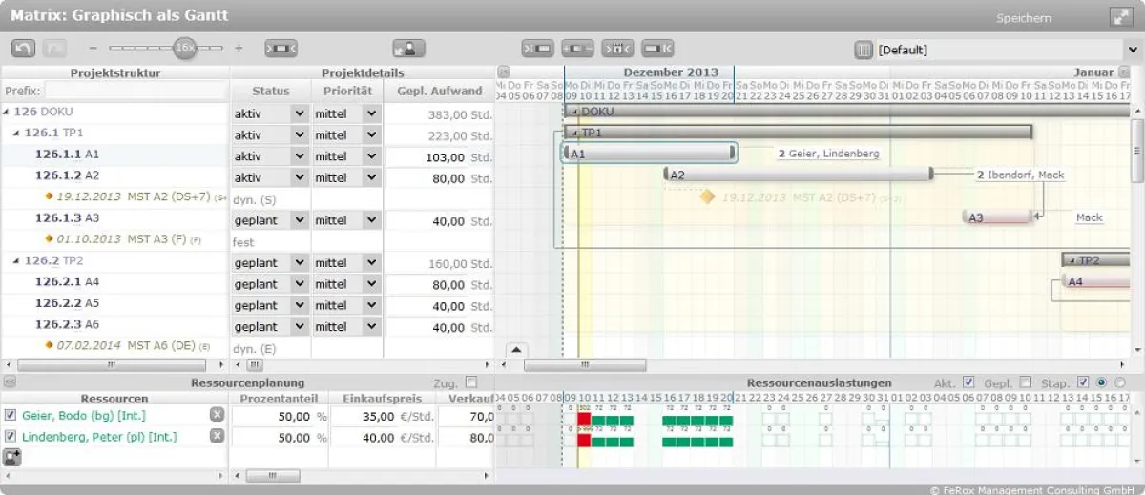Open Priorität dropdown for 126.2.3 A6 row

tap(371, 327)
